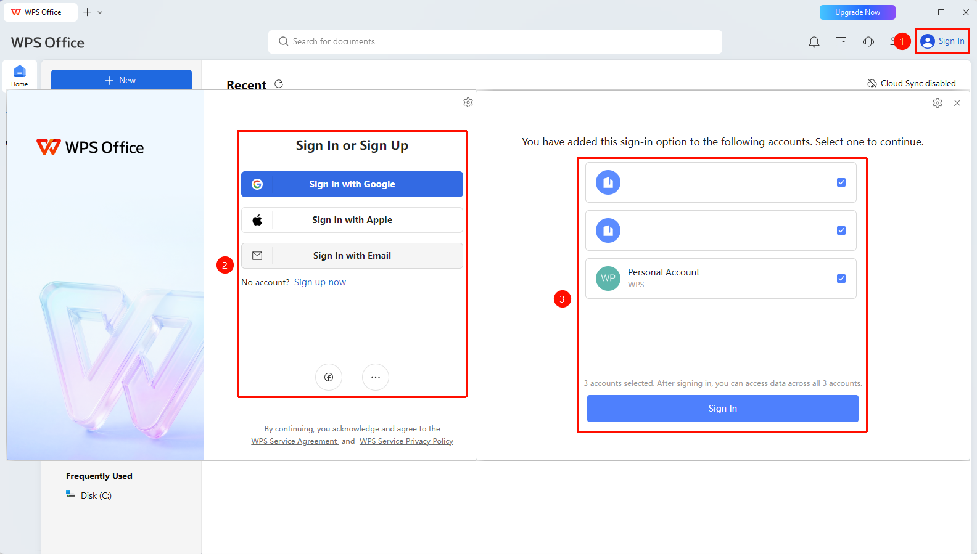
Task: Uncheck the second account checkbox
Action: [841, 230]
